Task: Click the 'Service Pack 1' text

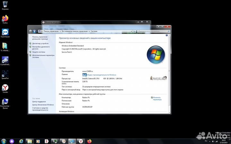Action: pyautogui.click(x=67, y=52)
